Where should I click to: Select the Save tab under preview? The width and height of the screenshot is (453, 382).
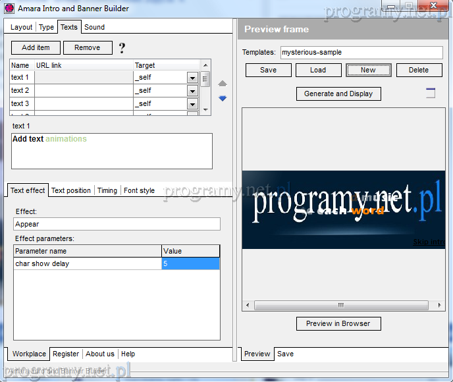(285, 354)
